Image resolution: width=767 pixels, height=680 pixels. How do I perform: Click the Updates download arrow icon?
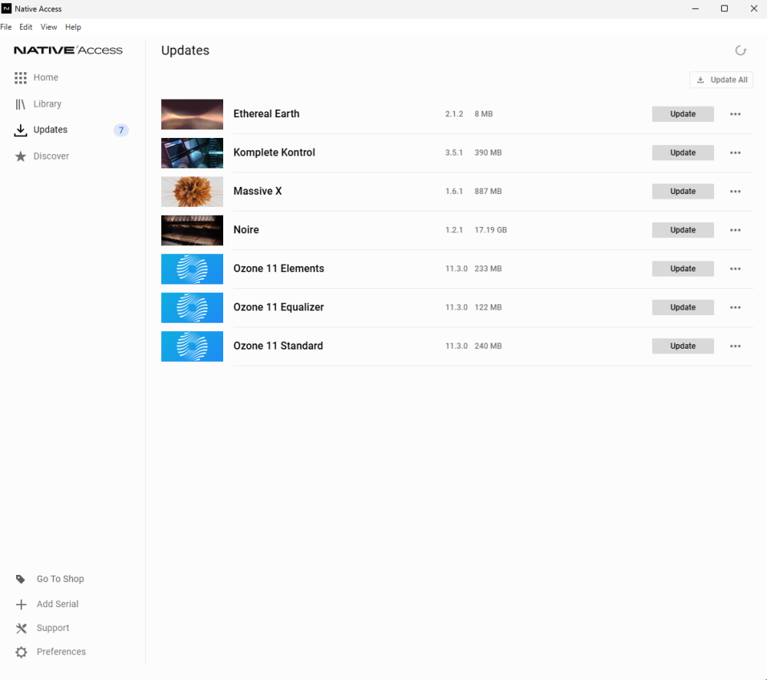click(x=21, y=130)
